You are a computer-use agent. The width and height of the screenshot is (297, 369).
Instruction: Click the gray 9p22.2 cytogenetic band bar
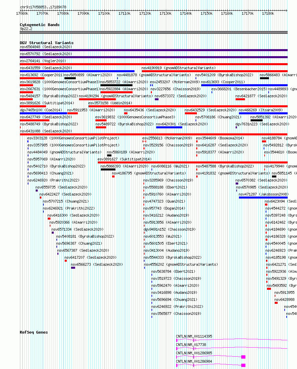tap(154, 32)
